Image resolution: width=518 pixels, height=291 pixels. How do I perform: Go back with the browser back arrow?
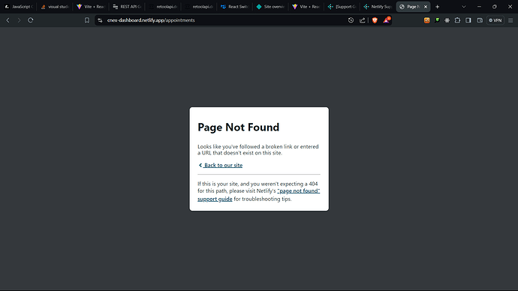(8, 20)
